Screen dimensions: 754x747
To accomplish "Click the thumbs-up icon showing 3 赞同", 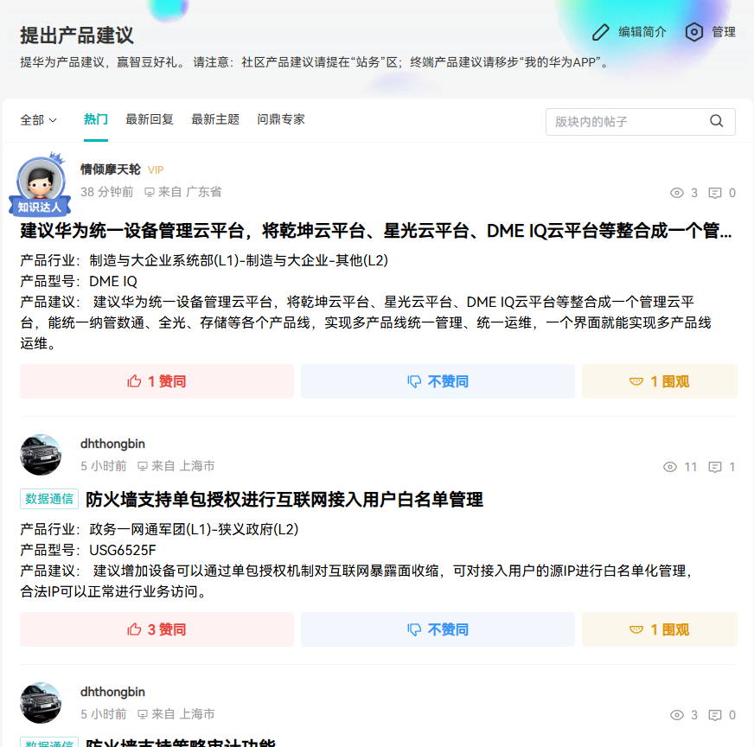I will coord(134,629).
